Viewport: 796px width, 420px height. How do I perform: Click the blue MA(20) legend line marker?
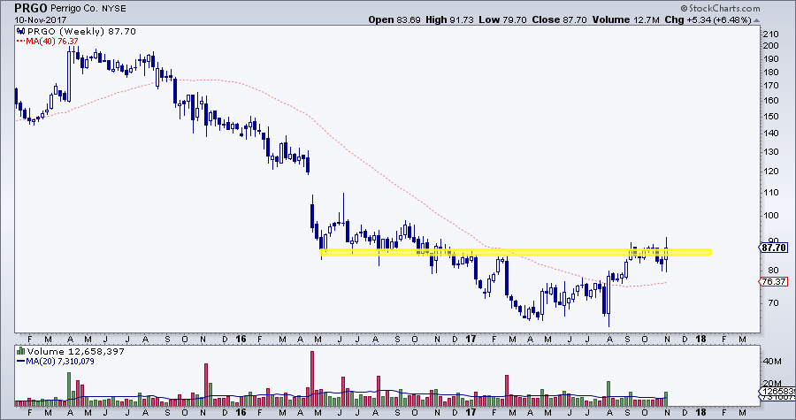(x=21, y=362)
